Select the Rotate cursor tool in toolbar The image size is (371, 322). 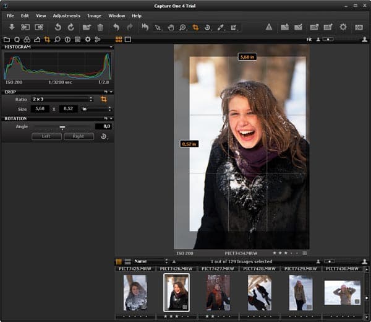[x=208, y=27]
